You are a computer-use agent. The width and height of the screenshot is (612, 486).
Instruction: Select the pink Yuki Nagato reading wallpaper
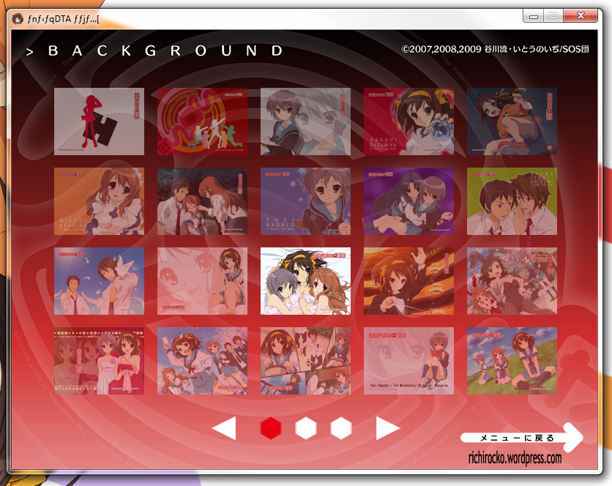[x=408, y=361]
